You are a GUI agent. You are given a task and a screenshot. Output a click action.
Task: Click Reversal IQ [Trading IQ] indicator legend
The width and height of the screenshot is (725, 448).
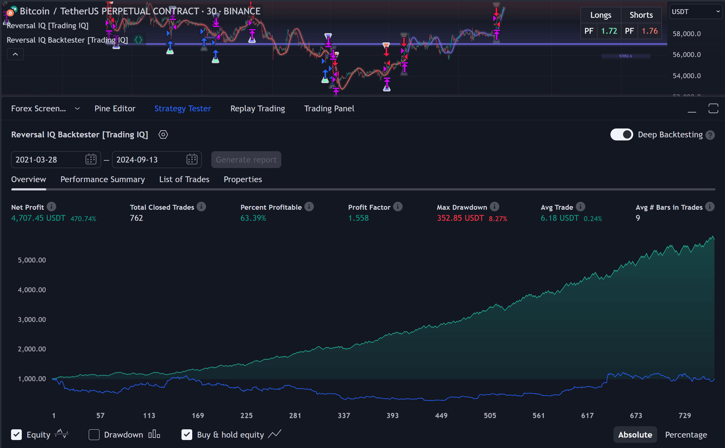click(48, 25)
